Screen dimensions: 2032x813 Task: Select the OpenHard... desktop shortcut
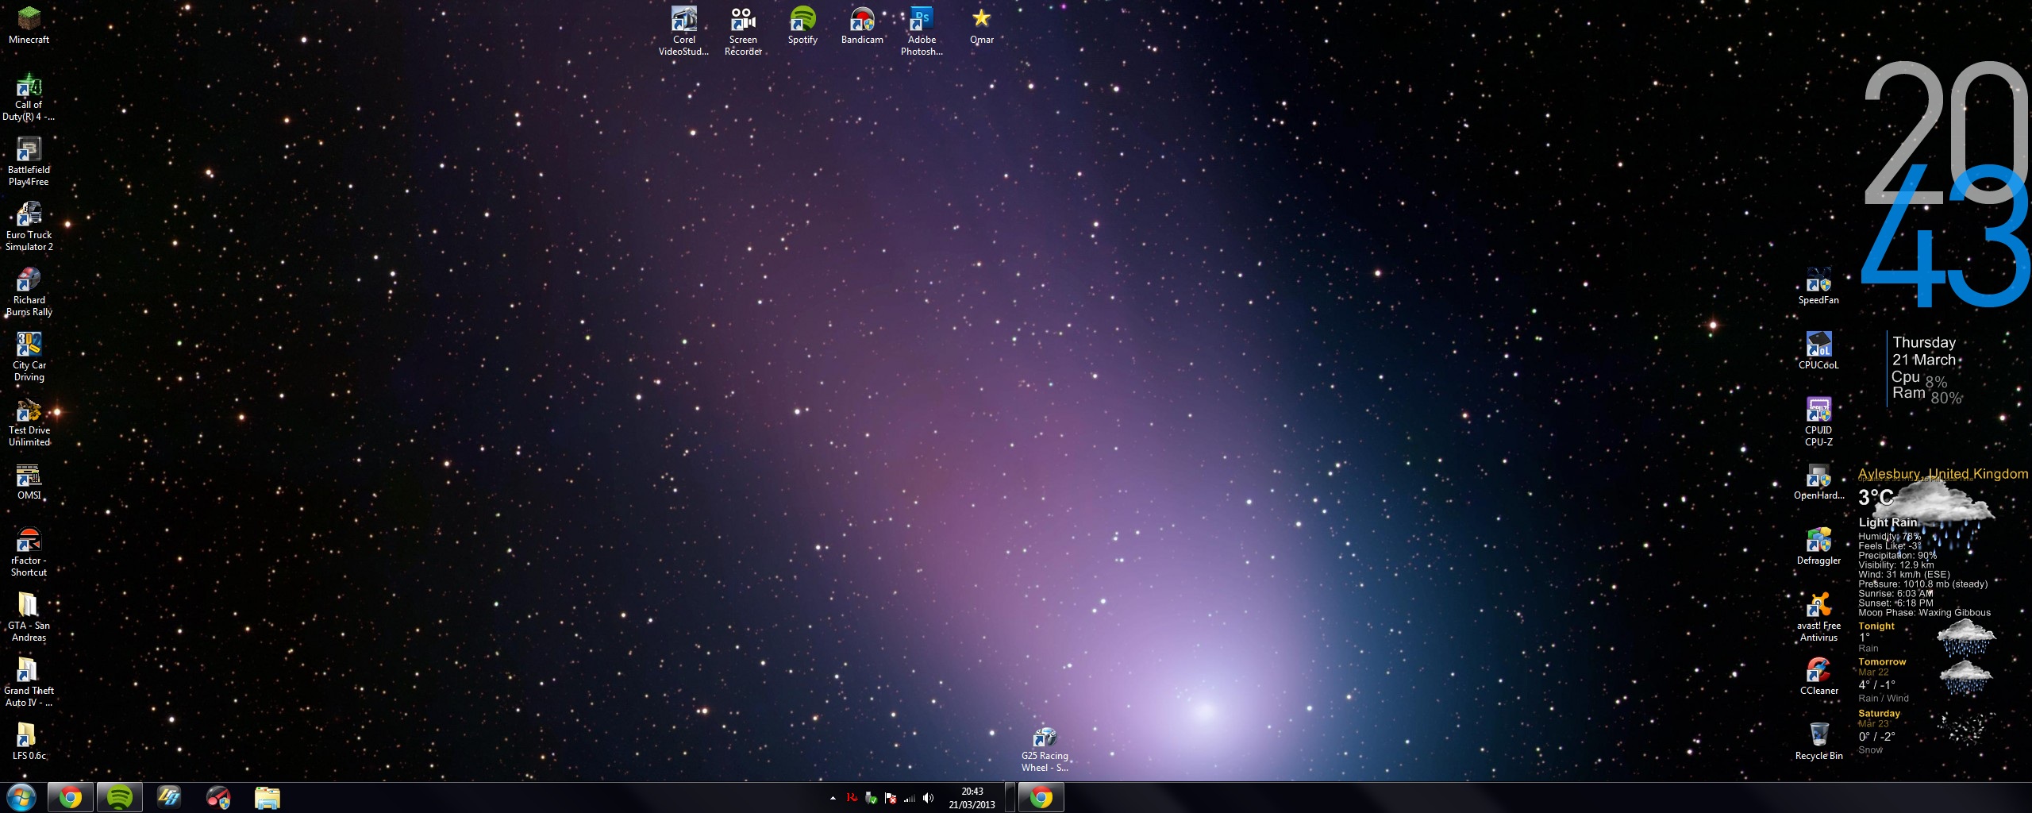tap(1818, 482)
